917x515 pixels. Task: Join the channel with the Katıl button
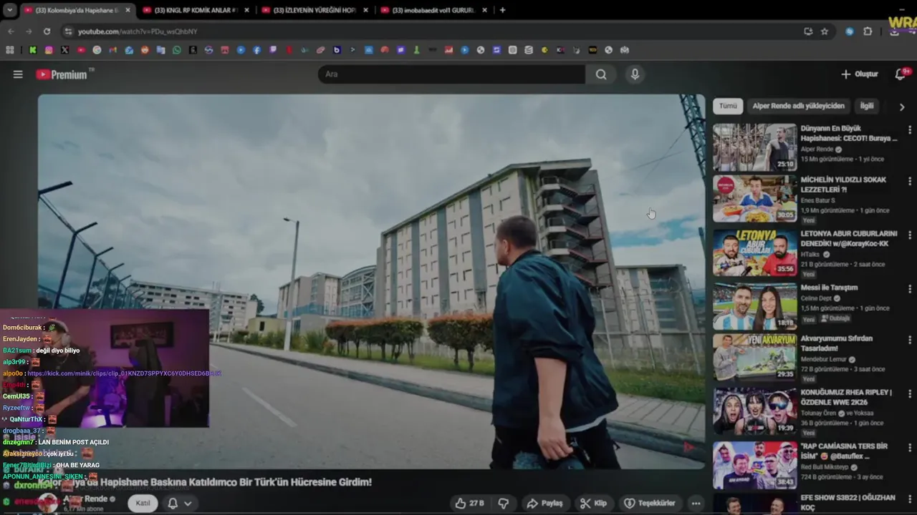coord(143,503)
